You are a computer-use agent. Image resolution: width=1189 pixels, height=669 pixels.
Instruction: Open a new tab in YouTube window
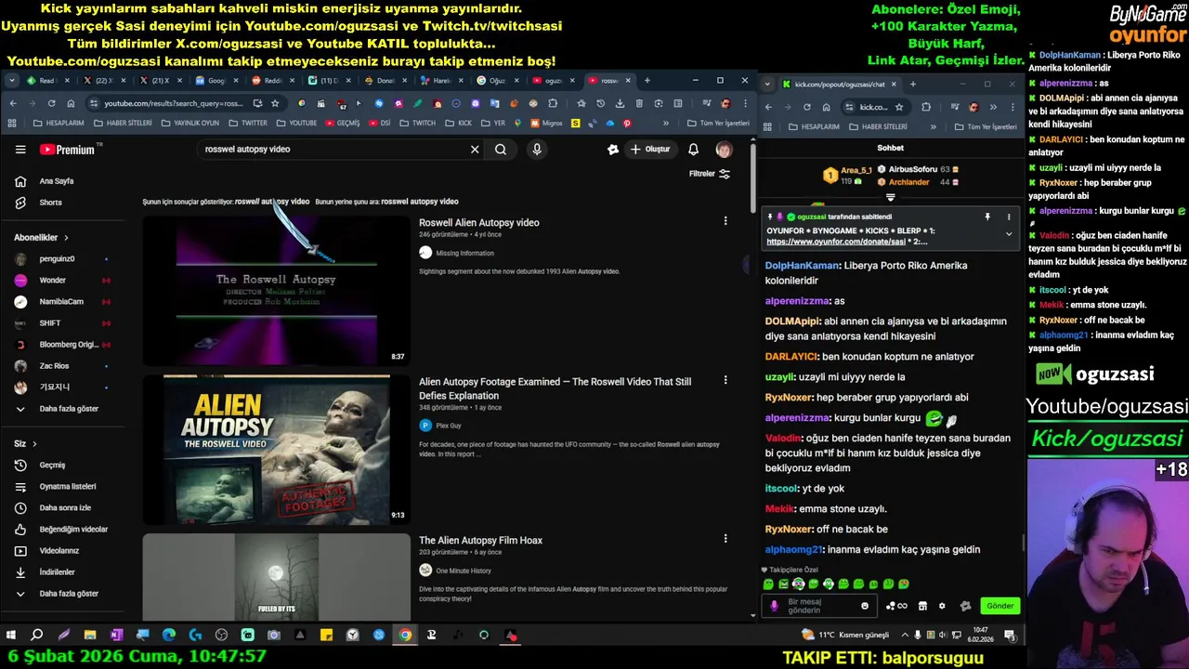coord(647,81)
